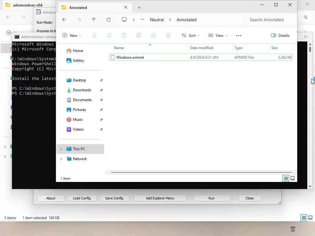
Task: Open the View dropdown
Action: click(218, 36)
